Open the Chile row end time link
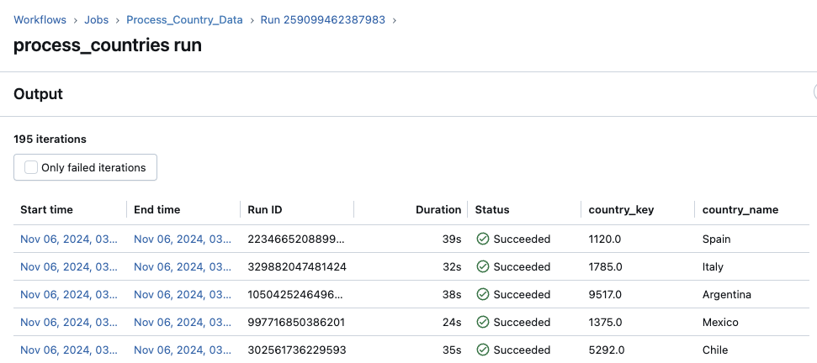 tap(183, 350)
